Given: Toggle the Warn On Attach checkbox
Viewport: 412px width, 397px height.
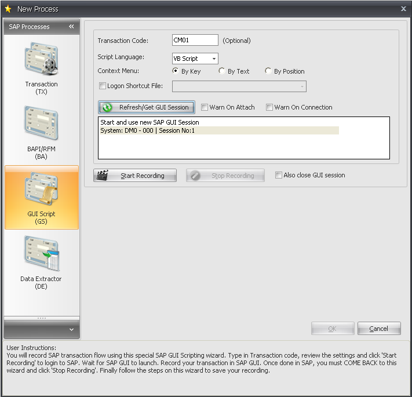Looking at the screenshot, I should click(205, 107).
